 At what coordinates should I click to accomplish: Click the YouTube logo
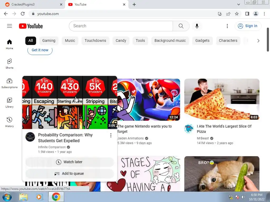click(31, 26)
